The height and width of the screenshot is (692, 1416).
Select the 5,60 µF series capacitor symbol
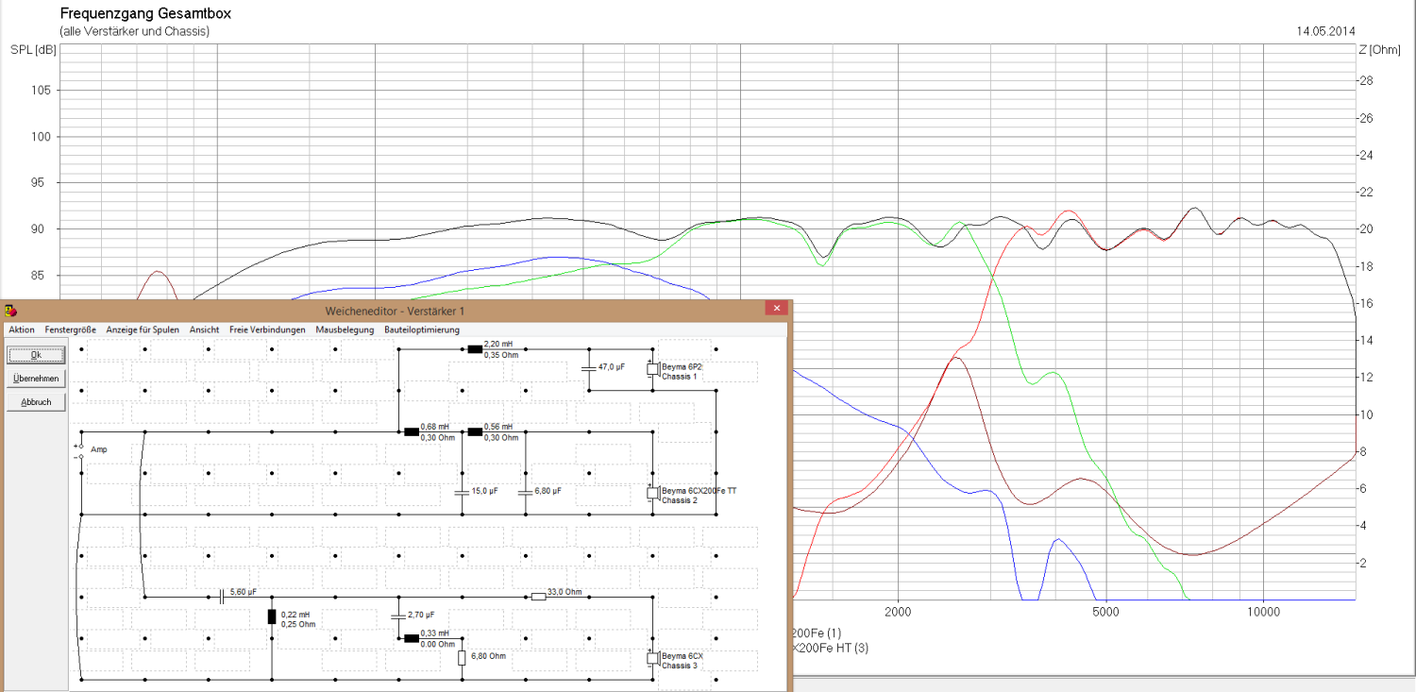(221, 597)
